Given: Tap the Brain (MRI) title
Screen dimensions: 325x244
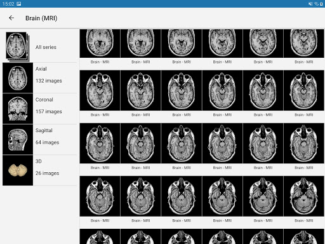Looking at the screenshot, I should tap(41, 18).
